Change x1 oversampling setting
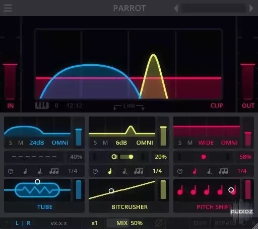The image size is (258, 229). point(95,223)
